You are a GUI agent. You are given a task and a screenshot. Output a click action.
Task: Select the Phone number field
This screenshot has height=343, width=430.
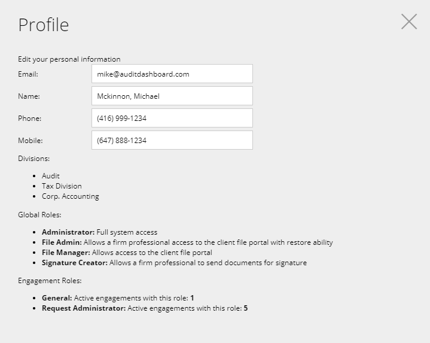point(172,119)
